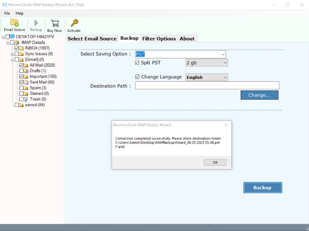This screenshot has height=231, width=309.
Task: Check the Spam (3) checkbox
Action: click(x=21, y=88)
